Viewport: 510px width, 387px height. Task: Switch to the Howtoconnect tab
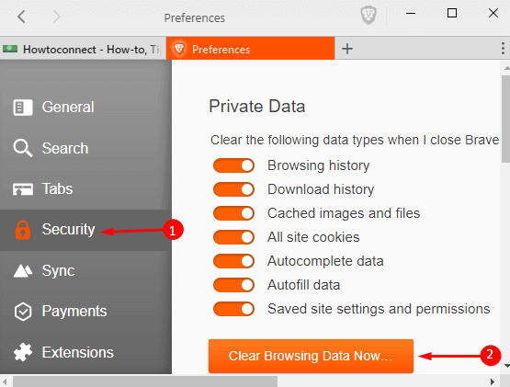pos(83,49)
